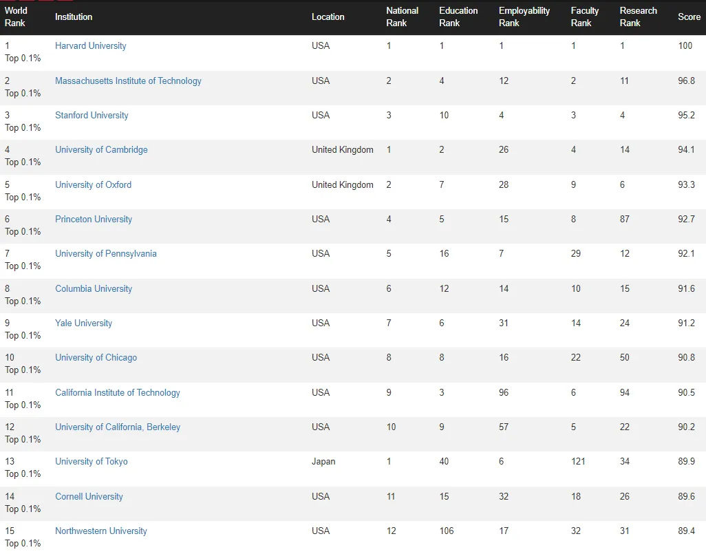Click Northwestern's education rank 106
Image resolution: width=706 pixels, height=554 pixels.
(446, 531)
